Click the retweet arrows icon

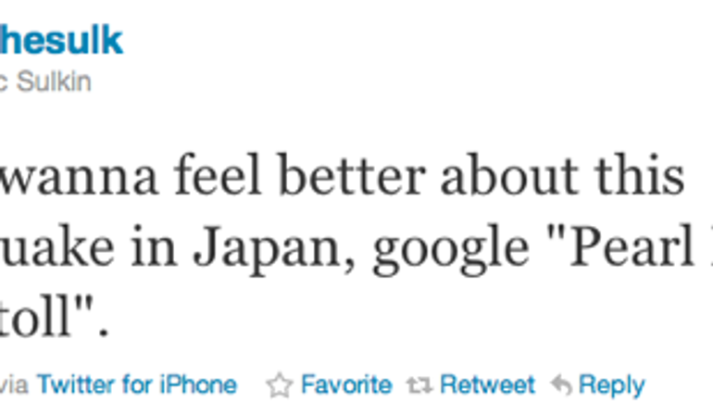(422, 384)
